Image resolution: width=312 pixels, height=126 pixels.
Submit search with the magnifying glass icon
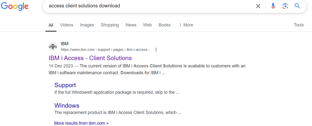pyautogui.click(x=297, y=6)
